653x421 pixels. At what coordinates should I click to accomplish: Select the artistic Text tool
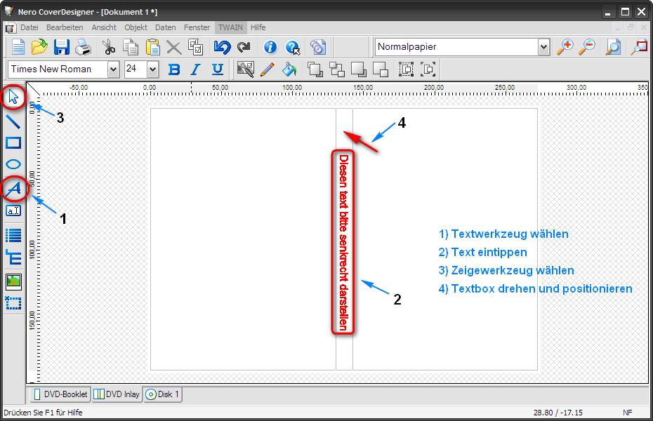click(13, 189)
